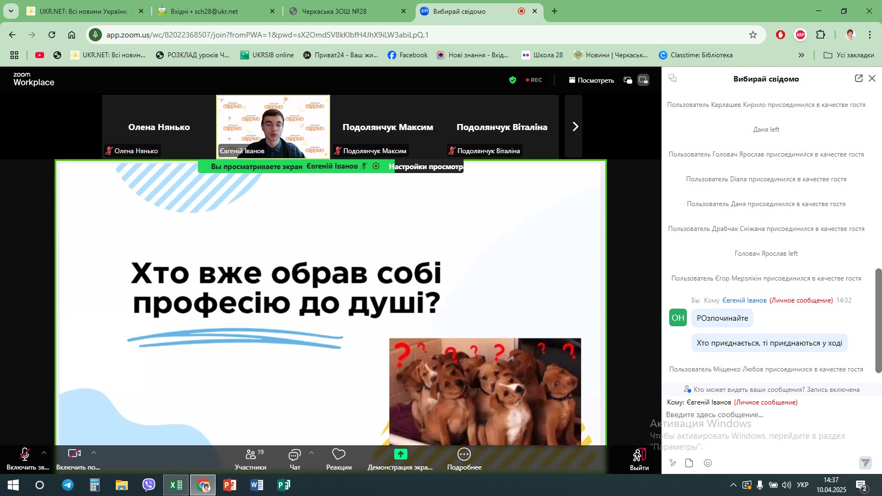Click the attach file icon in chat
The width and height of the screenshot is (882, 496).
(x=689, y=463)
